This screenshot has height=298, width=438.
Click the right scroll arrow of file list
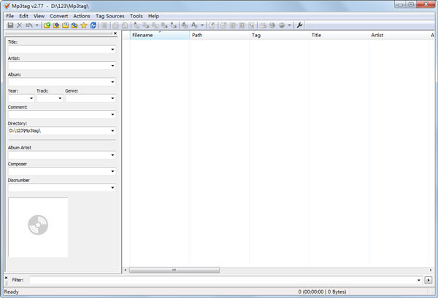click(x=431, y=270)
